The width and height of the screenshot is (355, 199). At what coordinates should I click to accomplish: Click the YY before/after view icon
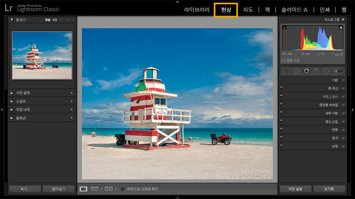click(109, 189)
